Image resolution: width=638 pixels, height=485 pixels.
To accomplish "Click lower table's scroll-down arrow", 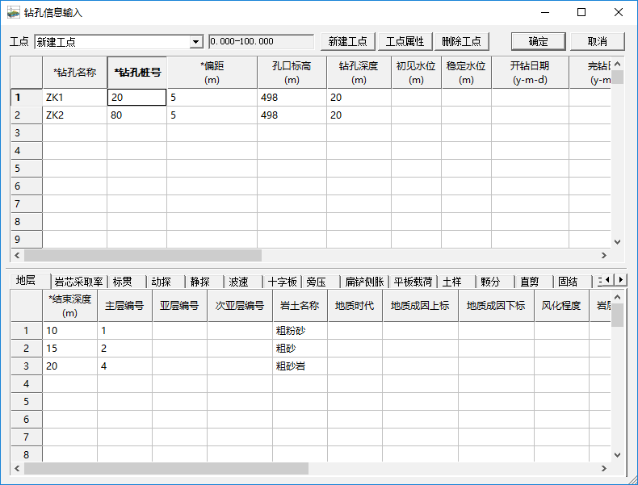I will click(617, 454).
